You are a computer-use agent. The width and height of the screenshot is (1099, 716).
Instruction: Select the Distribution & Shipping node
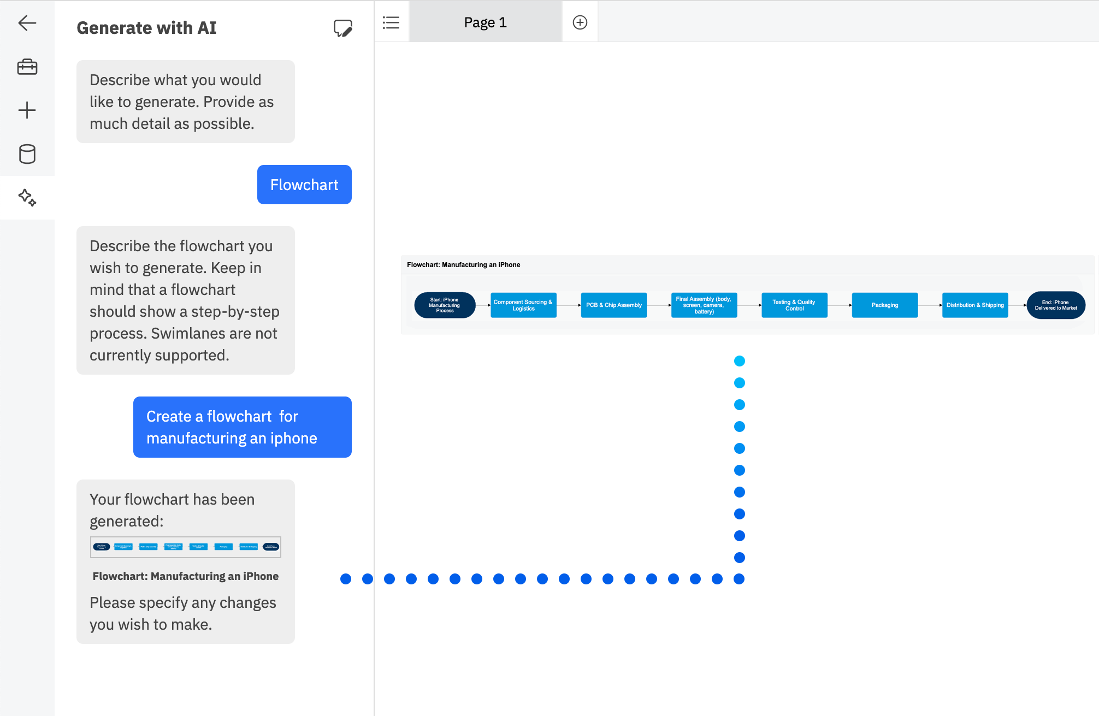pos(974,305)
